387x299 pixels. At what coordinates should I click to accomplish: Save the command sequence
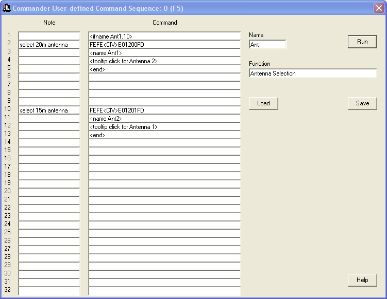(362, 103)
